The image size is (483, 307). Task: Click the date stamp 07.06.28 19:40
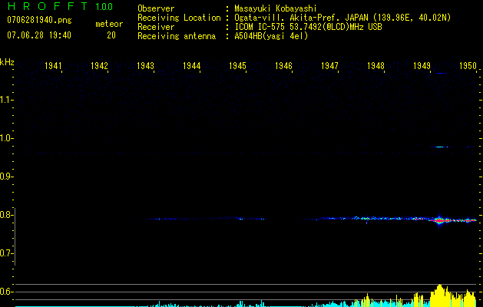click(39, 35)
